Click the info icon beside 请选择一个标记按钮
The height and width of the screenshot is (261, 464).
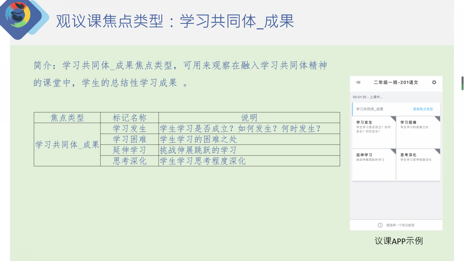pos(380,225)
